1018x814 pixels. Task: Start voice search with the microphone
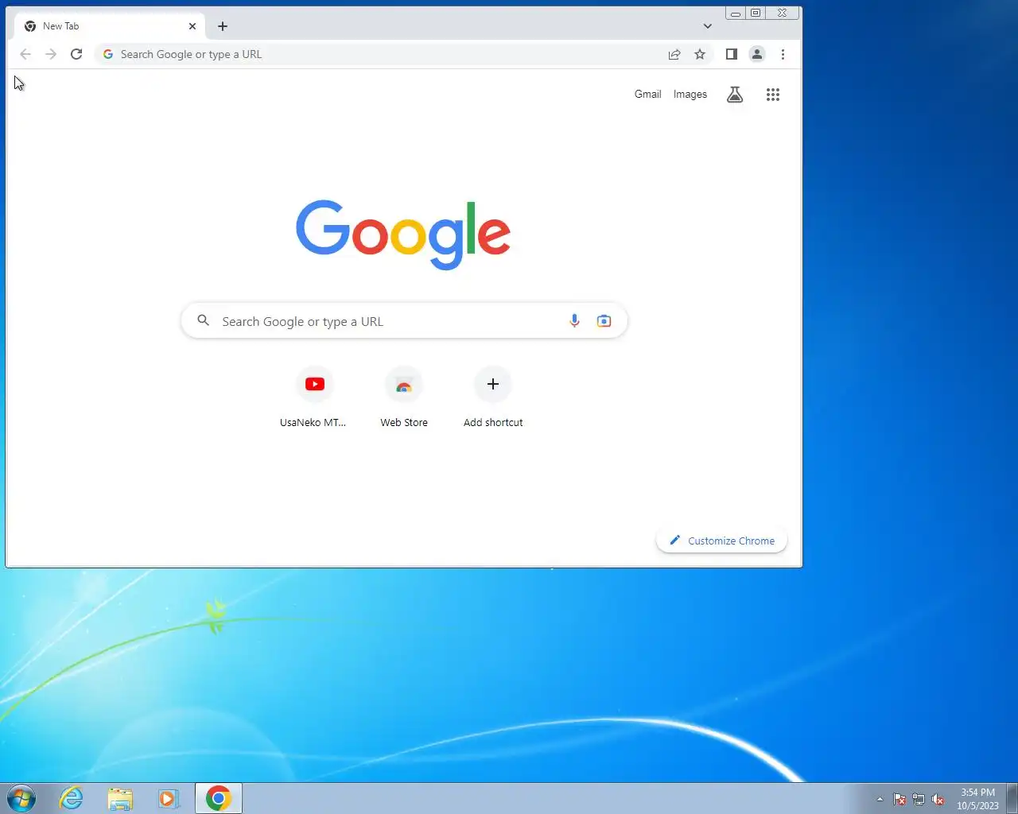click(574, 321)
